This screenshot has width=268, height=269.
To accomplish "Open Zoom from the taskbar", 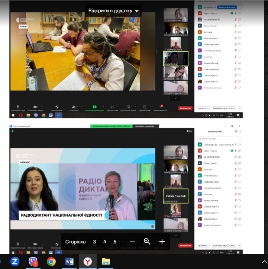I will click(15, 262).
